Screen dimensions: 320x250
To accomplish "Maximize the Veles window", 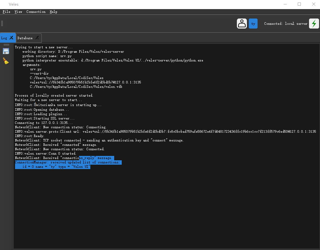I will pyautogui.click(x=299, y=4).
